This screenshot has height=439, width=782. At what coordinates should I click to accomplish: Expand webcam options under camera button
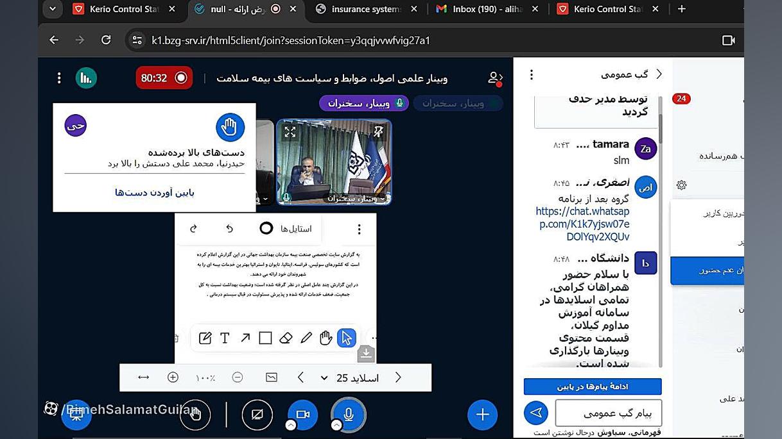click(291, 425)
